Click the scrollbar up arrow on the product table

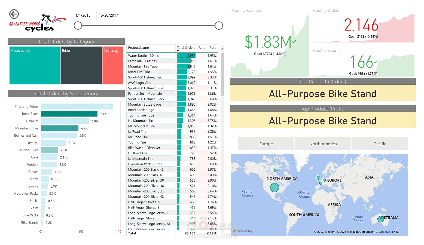222,48
